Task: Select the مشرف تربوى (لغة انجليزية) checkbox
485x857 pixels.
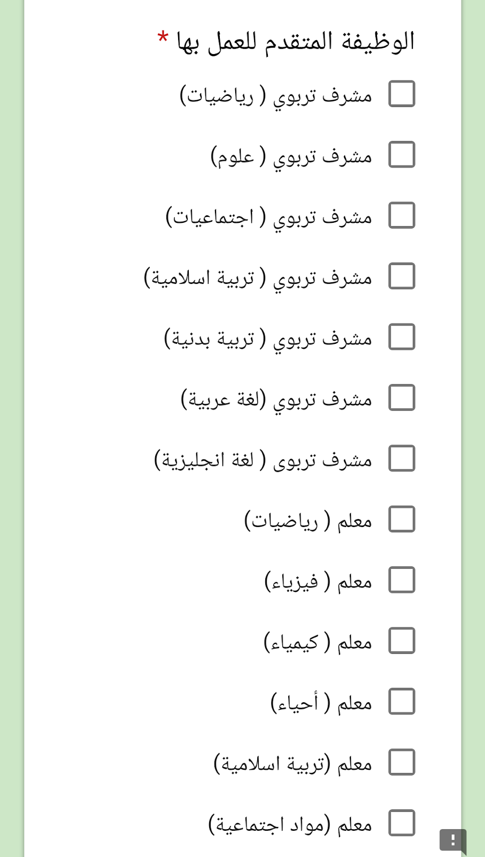Action: coord(402,458)
